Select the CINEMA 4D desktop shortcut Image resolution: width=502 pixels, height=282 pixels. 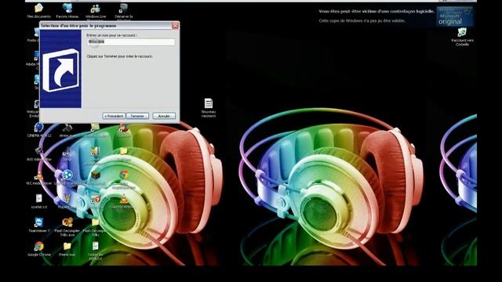click(38, 130)
